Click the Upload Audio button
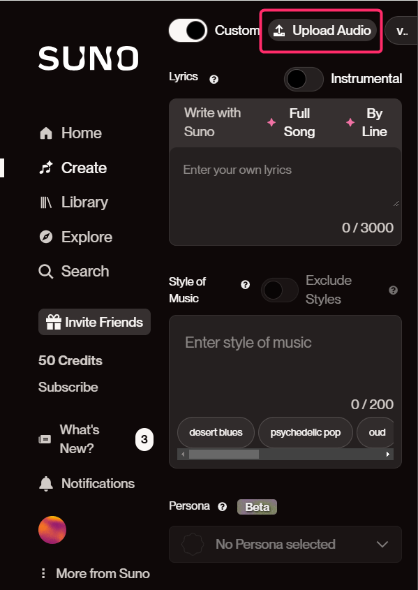Viewport: 418px width, 590px height. pos(322,31)
